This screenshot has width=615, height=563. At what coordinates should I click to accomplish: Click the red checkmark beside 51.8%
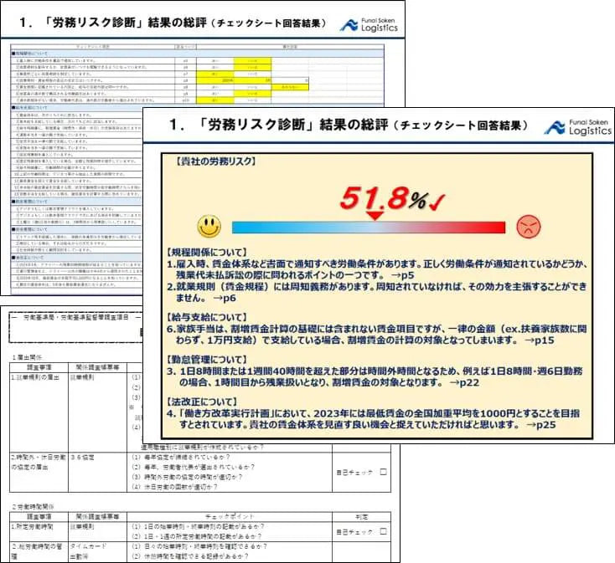click(437, 202)
